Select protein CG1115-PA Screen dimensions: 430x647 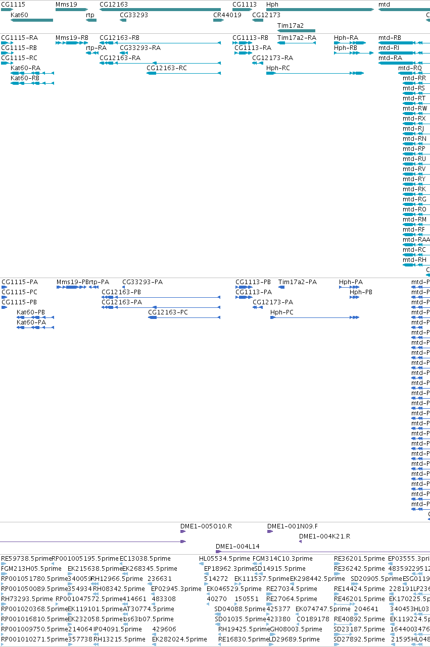pos(20,282)
